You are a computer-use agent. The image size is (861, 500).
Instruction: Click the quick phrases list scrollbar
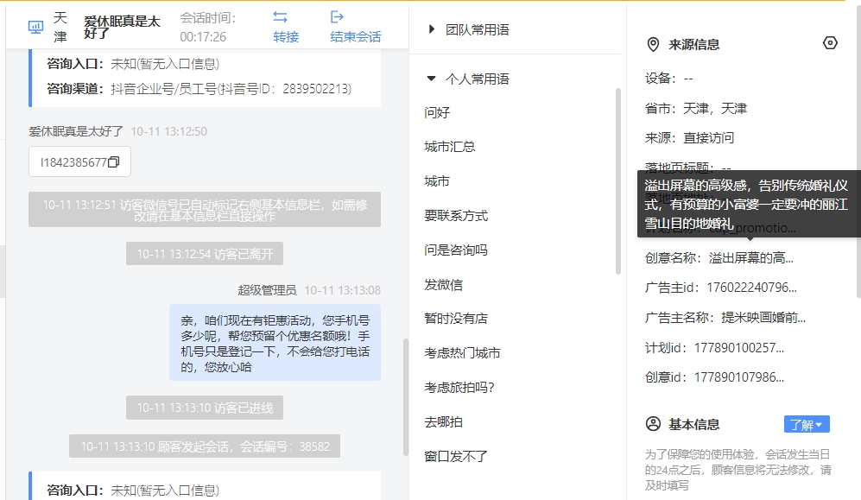tap(618, 181)
